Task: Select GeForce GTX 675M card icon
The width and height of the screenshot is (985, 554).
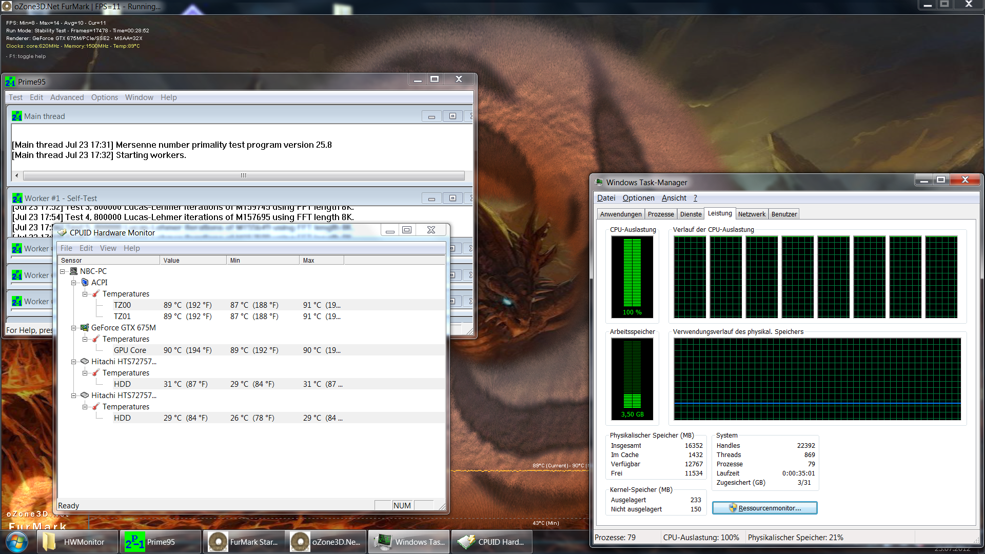Action: point(85,328)
